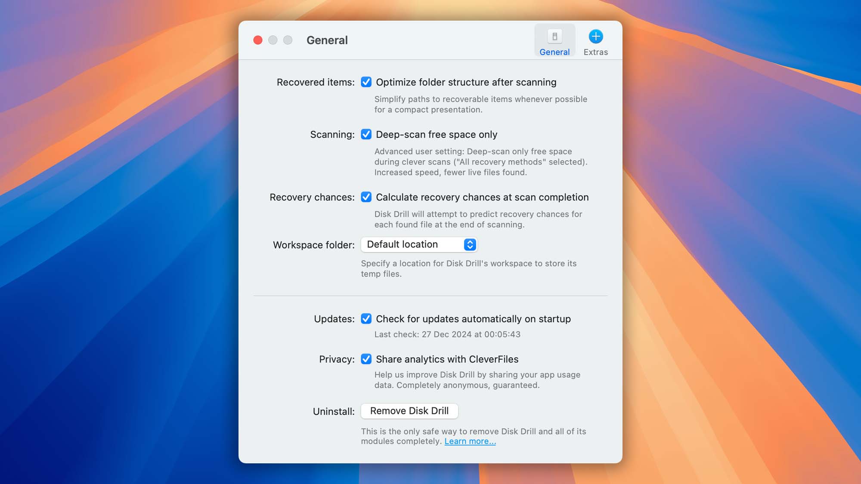Toggle optimize folder structure after scanning
Viewport: 861px width, 484px height.
click(x=366, y=82)
